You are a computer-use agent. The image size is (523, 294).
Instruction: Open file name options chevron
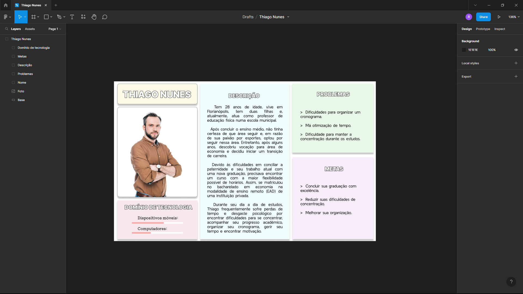coord(288,17)
